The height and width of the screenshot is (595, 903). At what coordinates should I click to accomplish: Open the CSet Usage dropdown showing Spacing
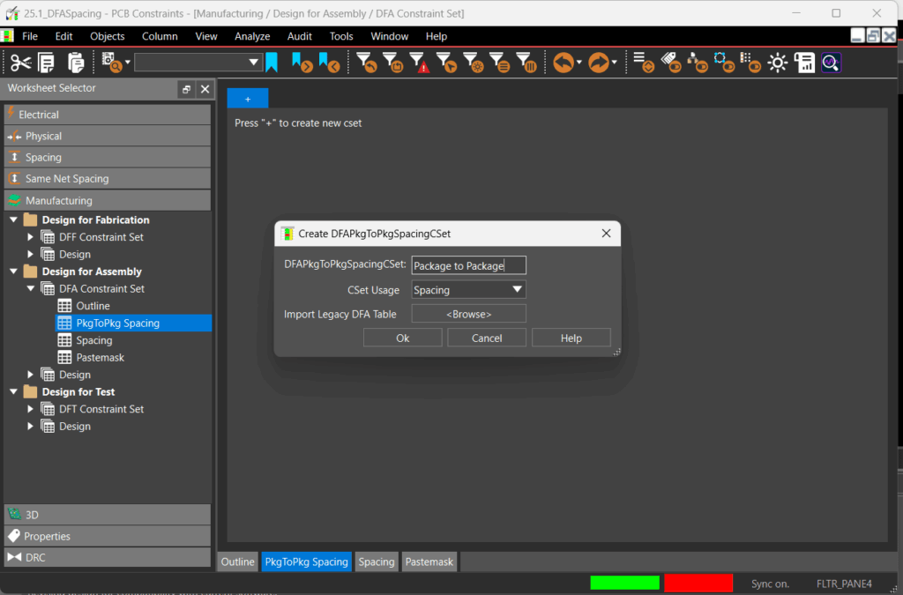click(x=468, y=289)
